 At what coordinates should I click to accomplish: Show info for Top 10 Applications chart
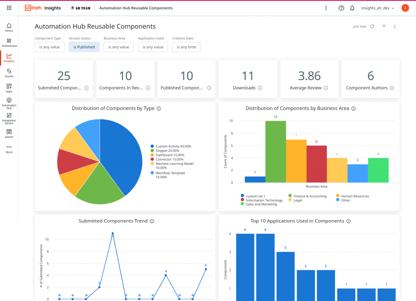[349, 221]
